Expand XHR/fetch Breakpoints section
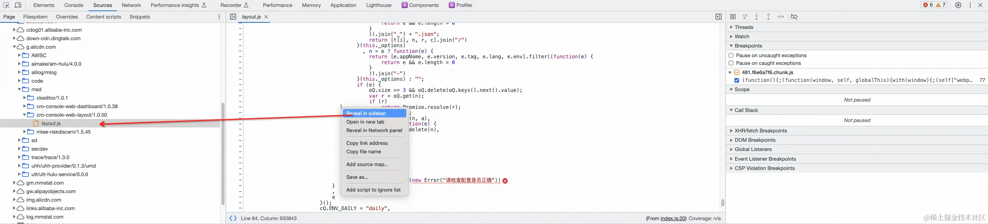 pyautogui.click(x=731, y=131)
